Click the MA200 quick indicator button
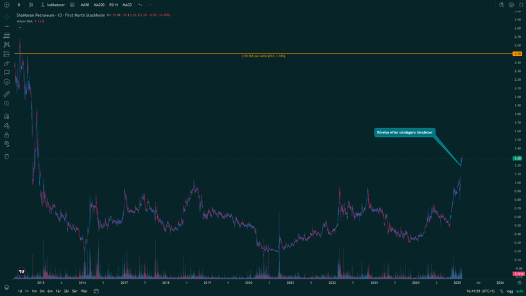Screen dimensions: 526x296 [99, 4]
